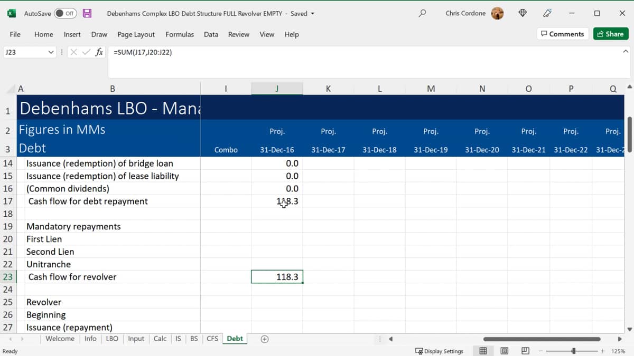Click the Excel app icon in title bar
The height and width of the screenshot is (356, 634).
coord(12,13)
